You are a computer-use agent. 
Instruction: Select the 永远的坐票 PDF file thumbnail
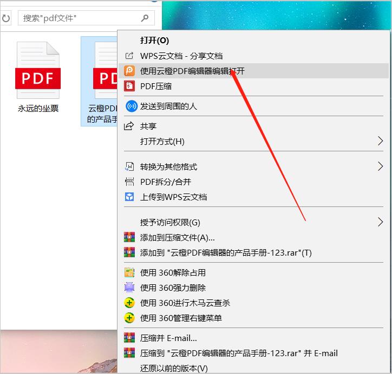coord(38,70)
